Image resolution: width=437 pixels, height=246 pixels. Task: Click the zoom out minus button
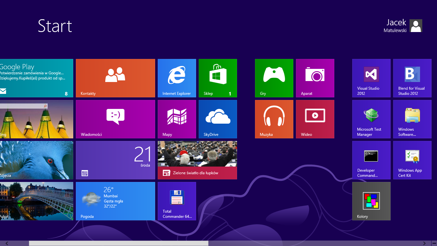pyautogui.click(x=434, y=243)
